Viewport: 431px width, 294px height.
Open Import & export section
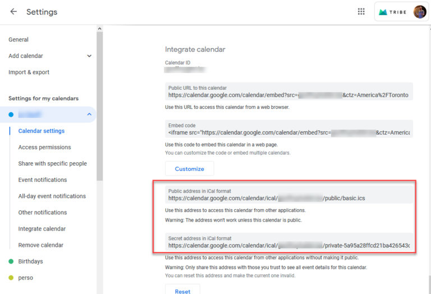[x=29, y=72]
